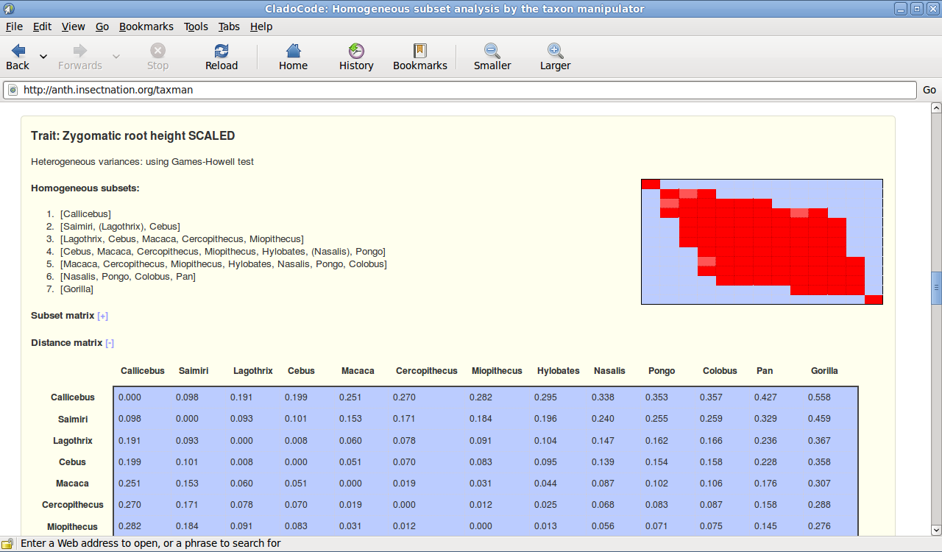Open the Tools menu
The width and height of the screenshot is (942, 552).
click(196, 26)
